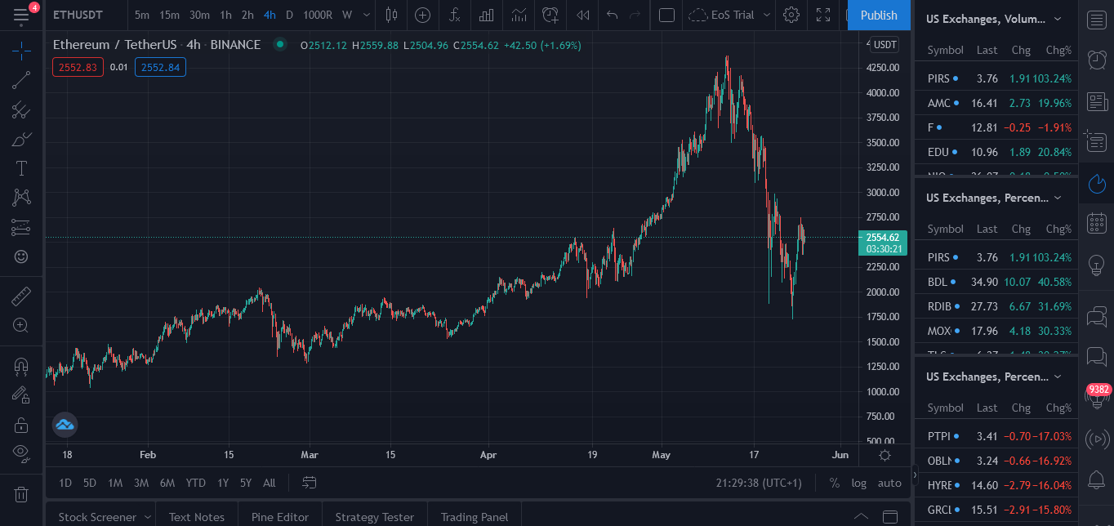Open candlestick chart style selector
The image size is (1114, 526).
point(391,15)
